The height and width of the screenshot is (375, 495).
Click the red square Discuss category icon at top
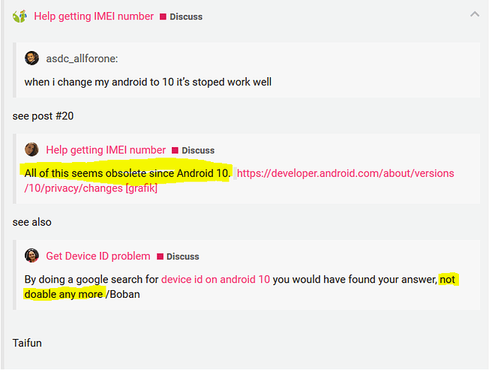163,16
